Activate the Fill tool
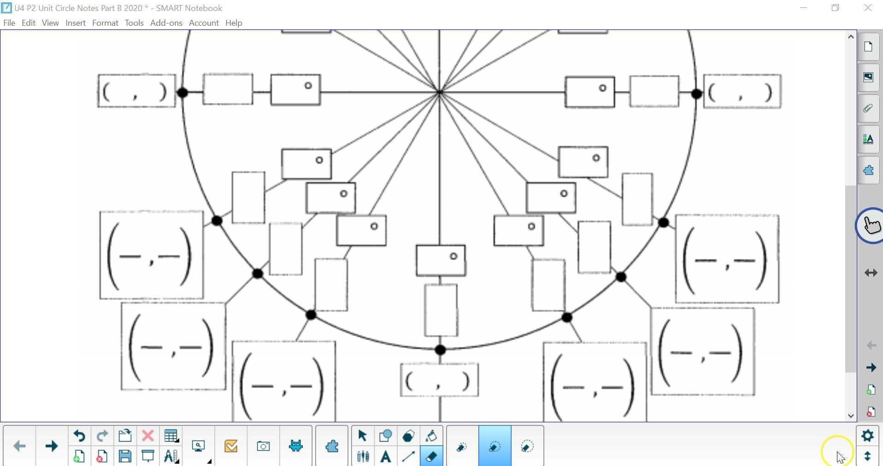This screenshot has height=466, width=883. [431, 436]
